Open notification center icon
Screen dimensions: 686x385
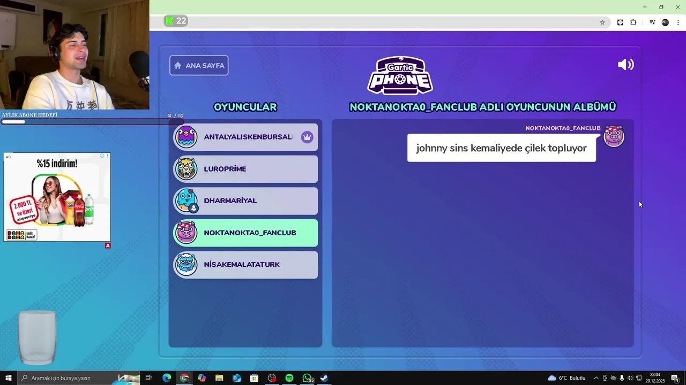tap(675, 378)
